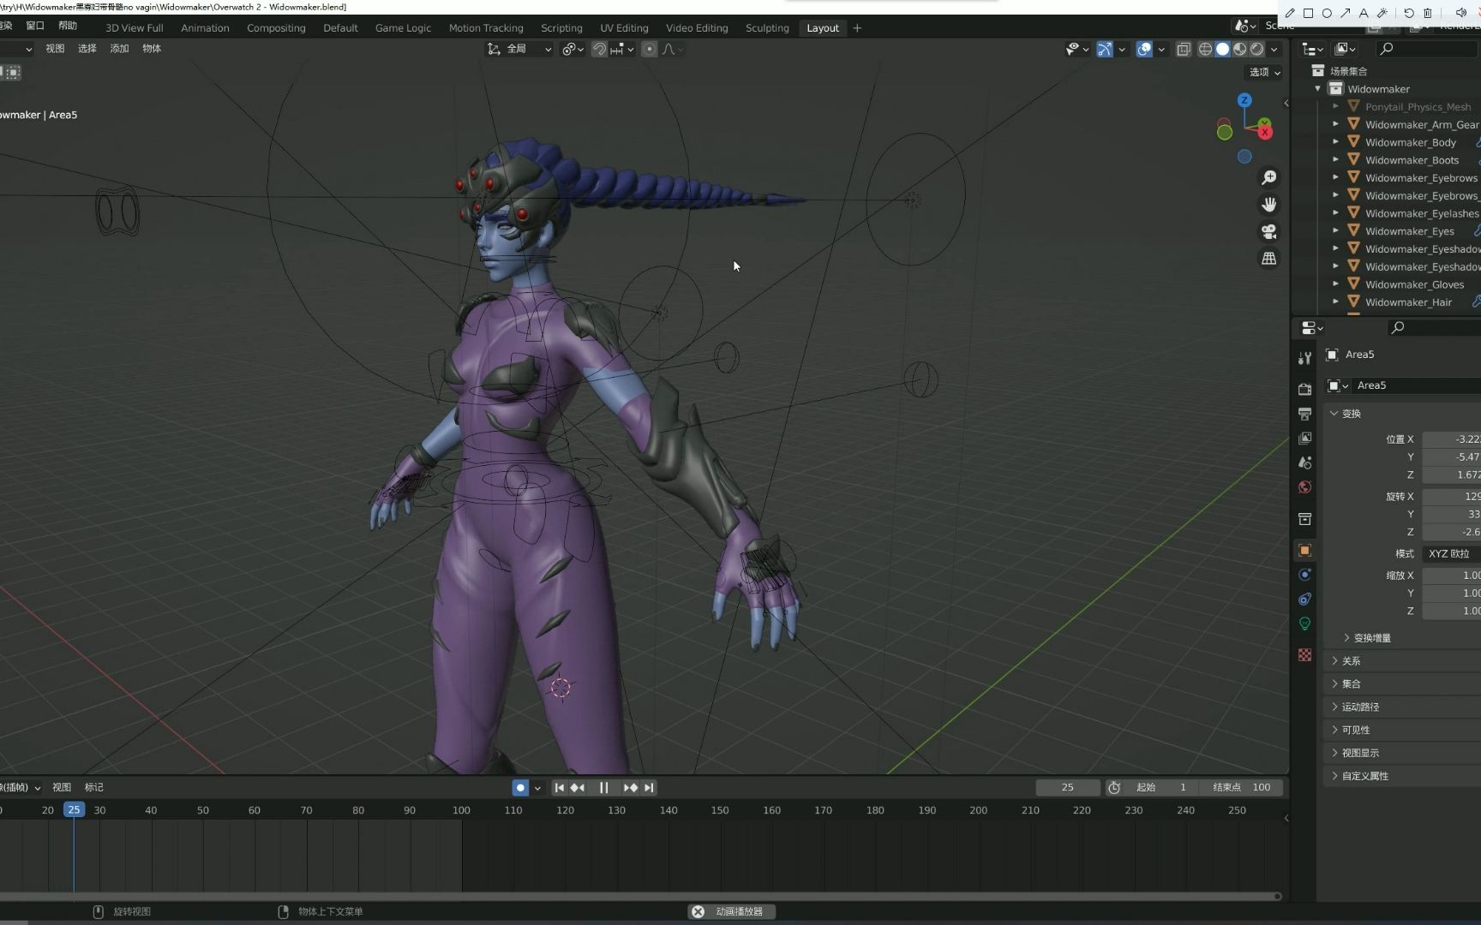
Task: Open the 选项 options dropdown
Action: point(1264,72)
